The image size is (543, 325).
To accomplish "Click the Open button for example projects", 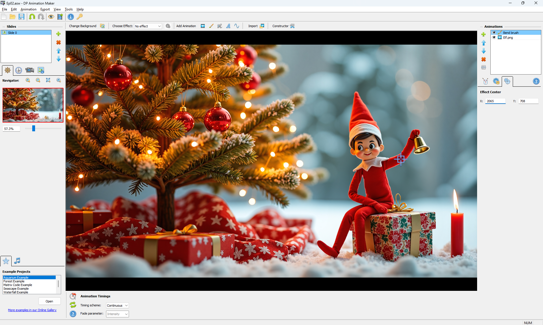I will coord(49,301).
